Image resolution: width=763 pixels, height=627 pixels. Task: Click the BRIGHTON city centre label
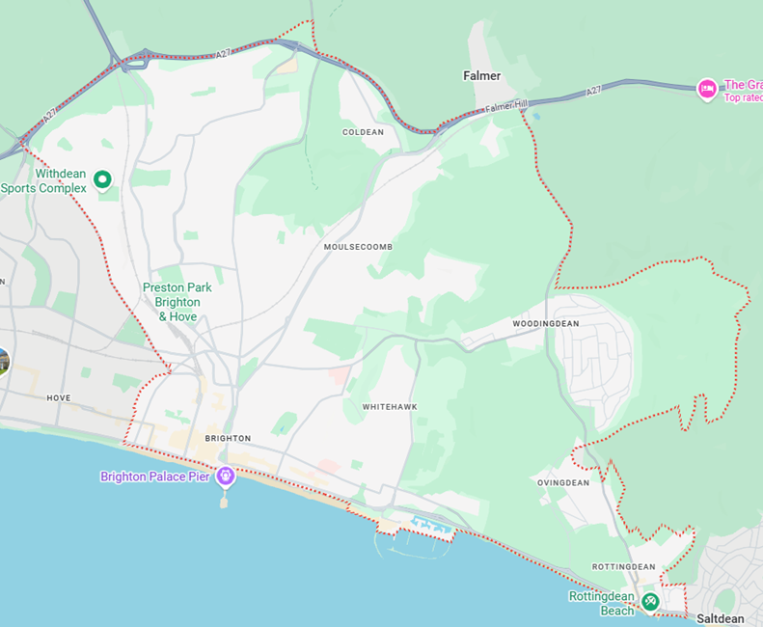pos(228,438)
